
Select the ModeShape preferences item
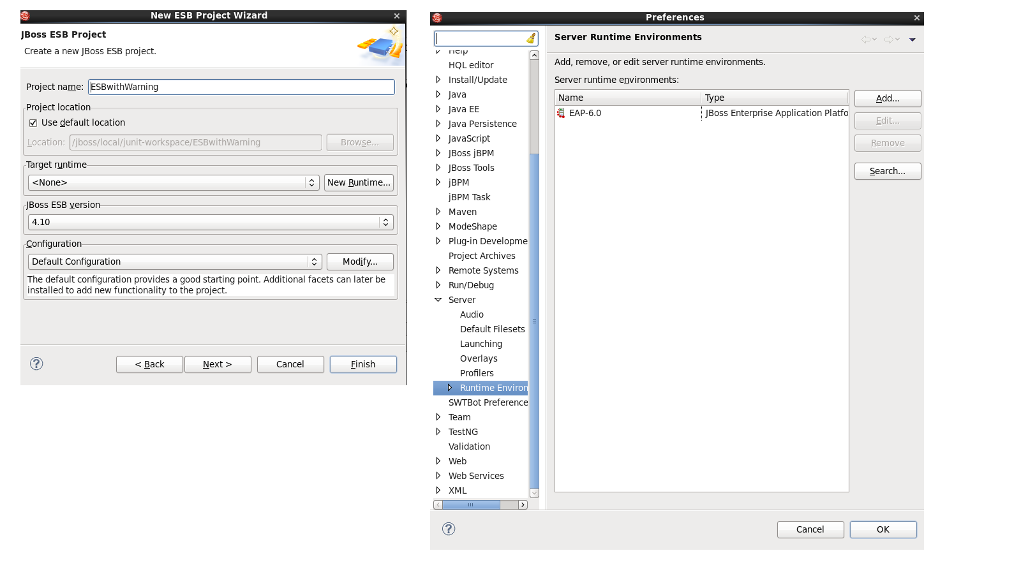point(472,226)
